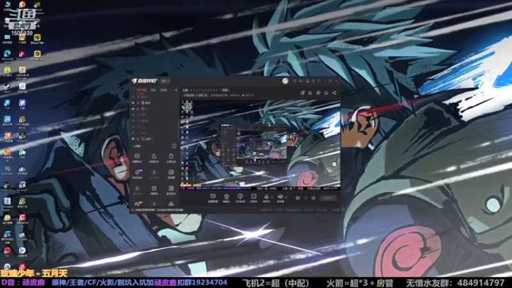This screenshot has height=288, width=512.
Task: Click the notice message in the bottom status bar
Action: tap(158, 210)
